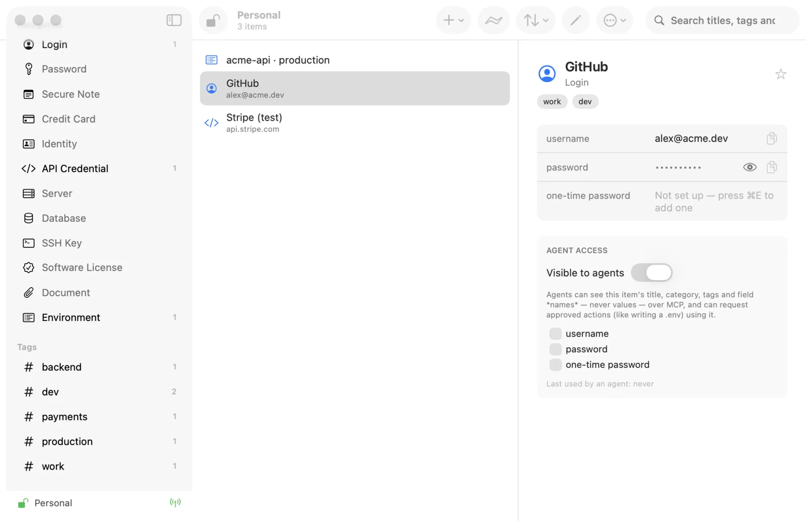Click the broadcast signal status icon
806x521 pixels.
[175, 502]
